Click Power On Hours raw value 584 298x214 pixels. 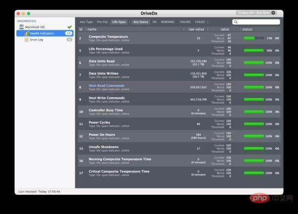[x=198, y=134]
